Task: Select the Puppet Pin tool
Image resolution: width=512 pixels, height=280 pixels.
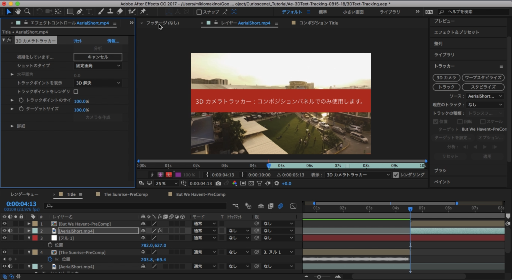Action: [x=143, y=11]
